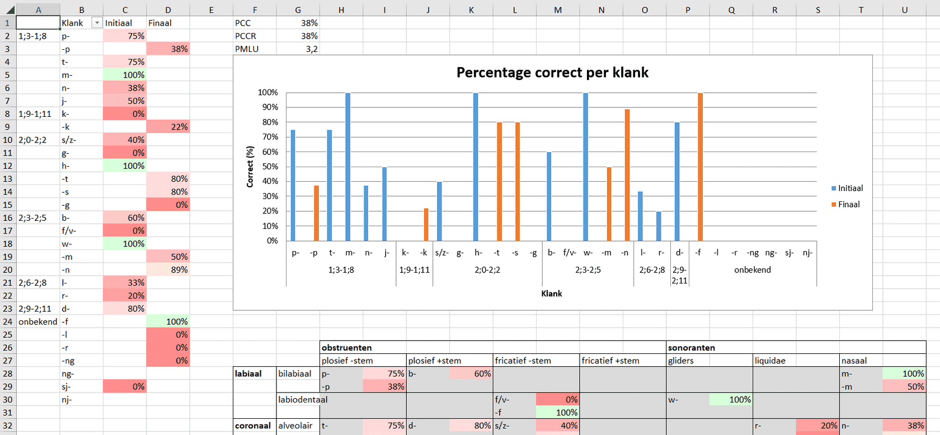
Task: Click the 22% cell for -k
Action: (x=168, y=127)
